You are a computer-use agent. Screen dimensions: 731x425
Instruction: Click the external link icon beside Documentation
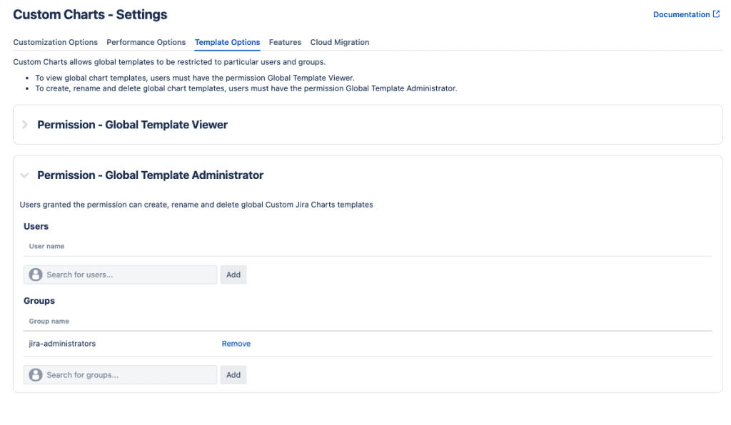(x=716, y=14)
